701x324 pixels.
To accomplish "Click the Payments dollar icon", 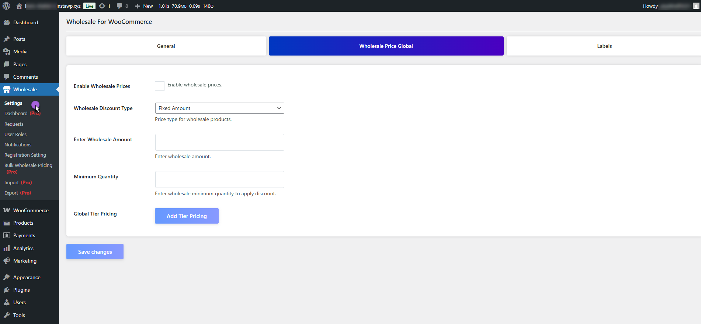I will point(7,235).
